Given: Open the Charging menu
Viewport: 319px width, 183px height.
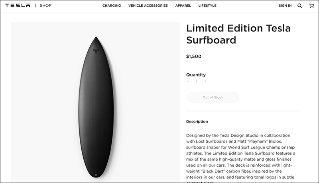Looking at the screenshot, I should click(x=112, y=6).
